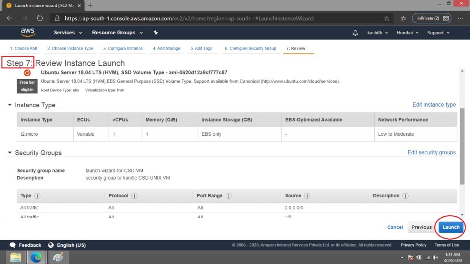
Task: Open the notifications bell icon
Action: coord(355,33)
